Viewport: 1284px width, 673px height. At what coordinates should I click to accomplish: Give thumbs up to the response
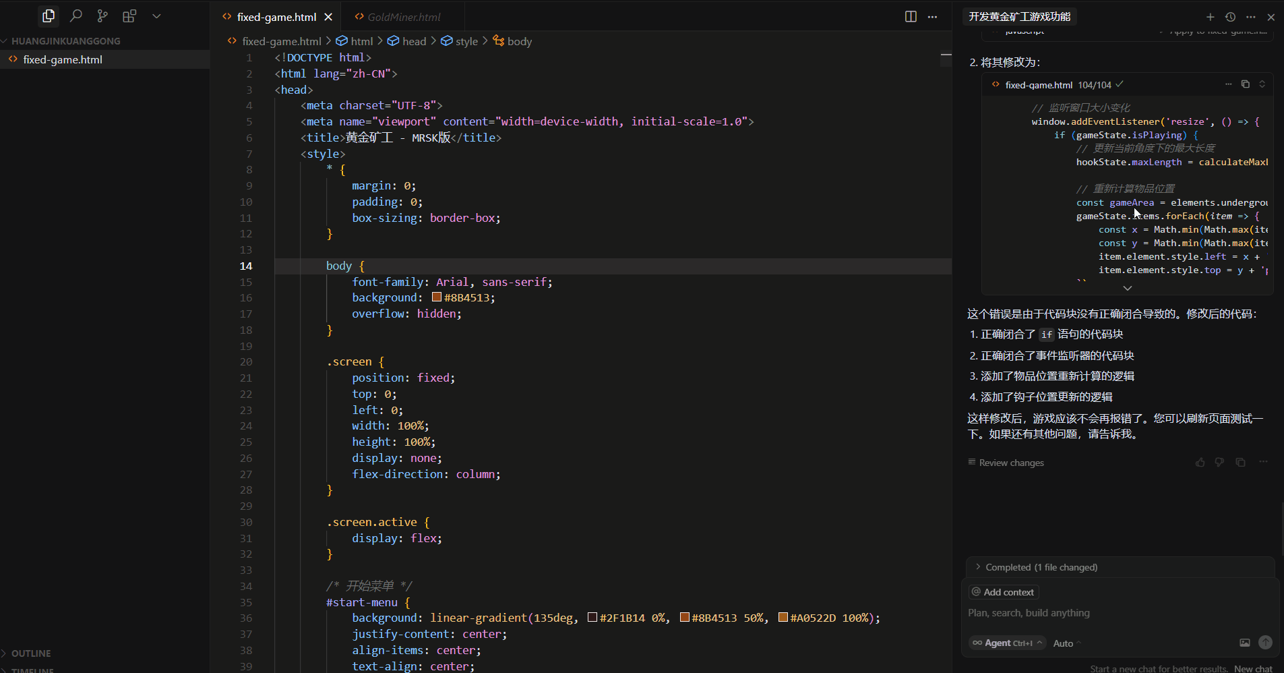(x=1200, y=463)
